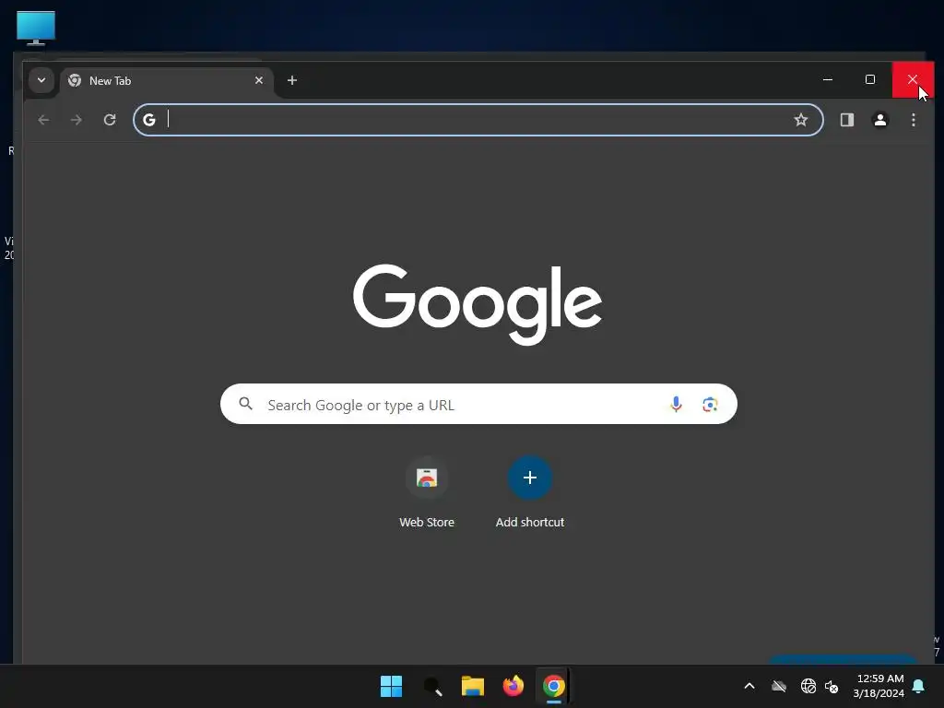The height and width of the screenshot is (708, 944).
Task: Click the browser forward arrow
Action: click(x=76, y=120)
